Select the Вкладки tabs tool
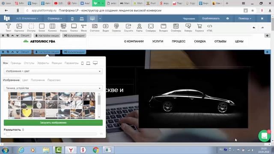 tap(164, 27)
